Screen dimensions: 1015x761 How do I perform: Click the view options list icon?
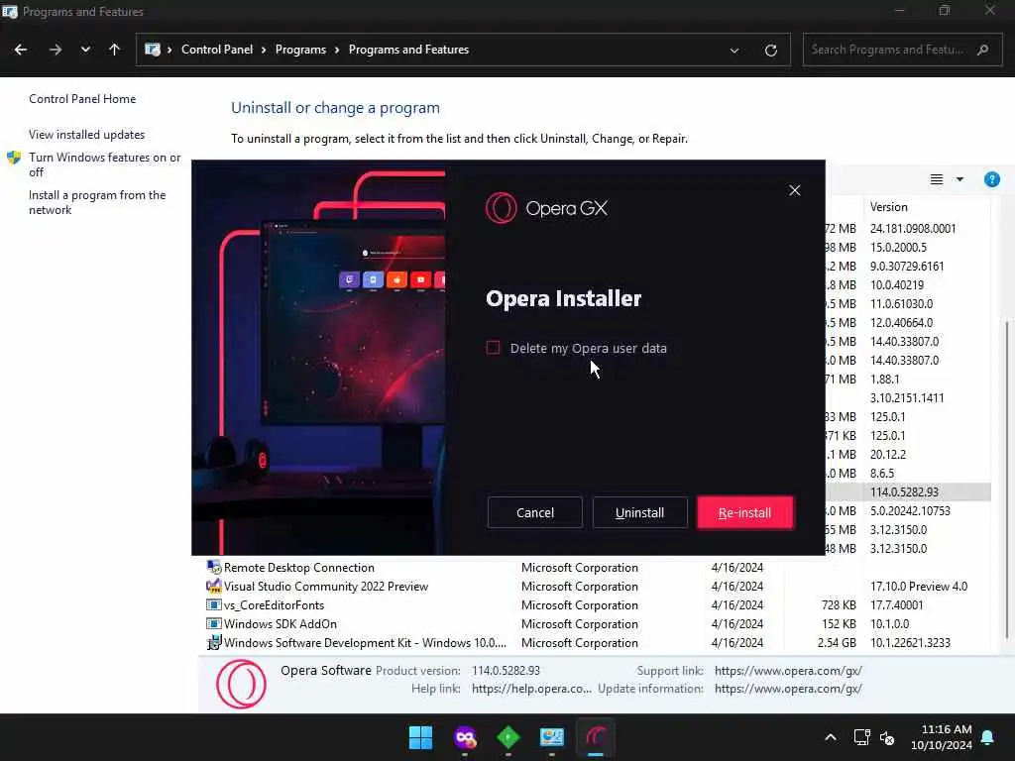coord(936,180)
